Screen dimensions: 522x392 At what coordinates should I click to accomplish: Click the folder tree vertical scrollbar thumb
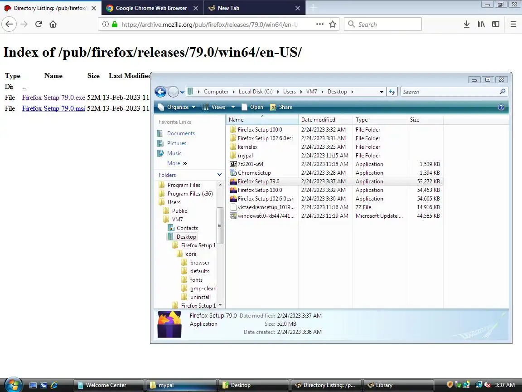220,225
